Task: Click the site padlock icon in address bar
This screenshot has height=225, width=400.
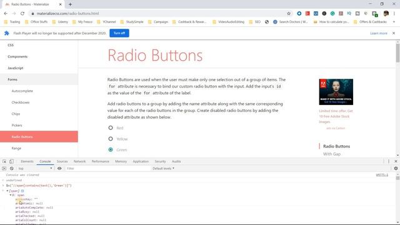Action: tap(32, 14)
